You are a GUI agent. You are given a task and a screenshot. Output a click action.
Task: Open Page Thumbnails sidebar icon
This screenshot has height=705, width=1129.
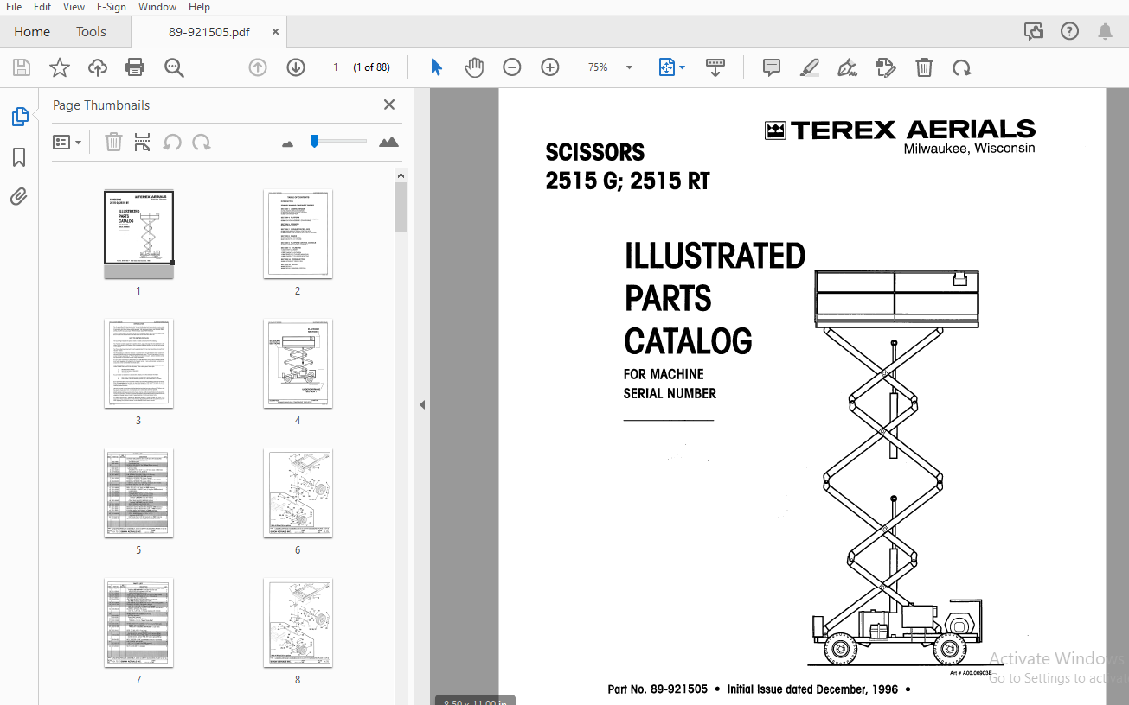coord(19,117)
